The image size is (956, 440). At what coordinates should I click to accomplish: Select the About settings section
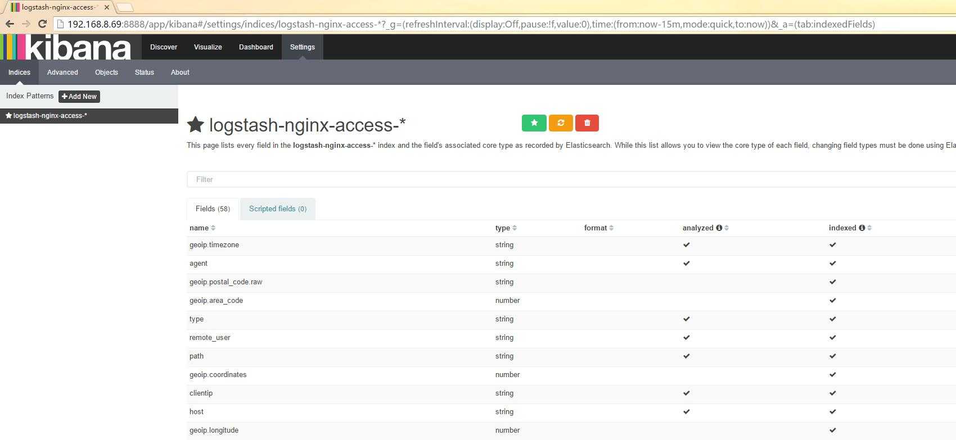[180, 72]
